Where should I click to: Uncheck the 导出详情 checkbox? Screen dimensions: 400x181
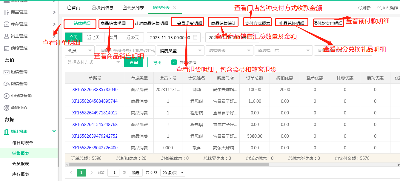pyautogui.click(x=174, y=62)
